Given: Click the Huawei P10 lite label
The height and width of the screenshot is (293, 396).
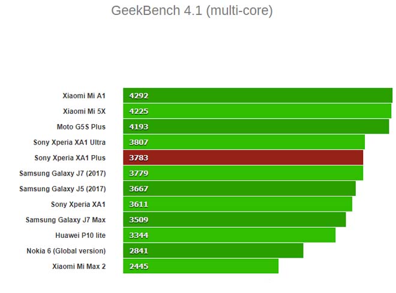Looking at the screenshot, I should (x=80, y=235).
